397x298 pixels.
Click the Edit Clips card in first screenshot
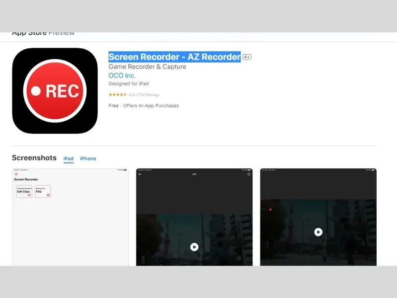pos(24,192)
